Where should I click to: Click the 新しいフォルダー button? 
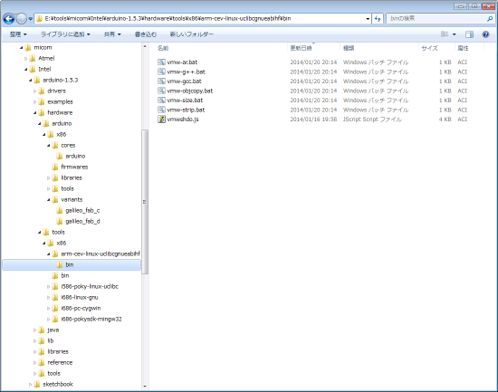pyautogui.click(x=192, y=34)
